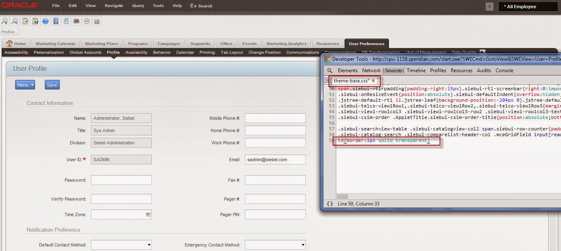Switch to the Marketing Calendar tab
Image resolution: width=561 pixels, height=251 pixels.
tap(56, 43)
